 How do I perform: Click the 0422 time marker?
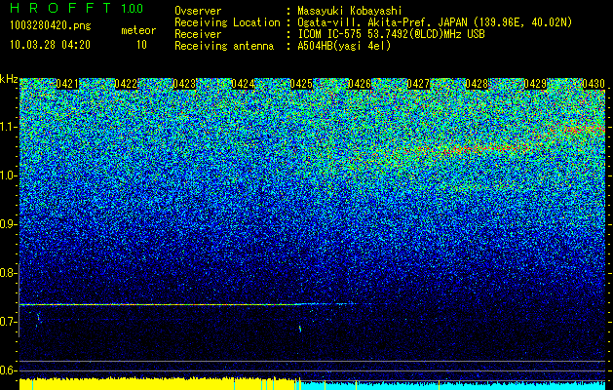tap(126, 84)
